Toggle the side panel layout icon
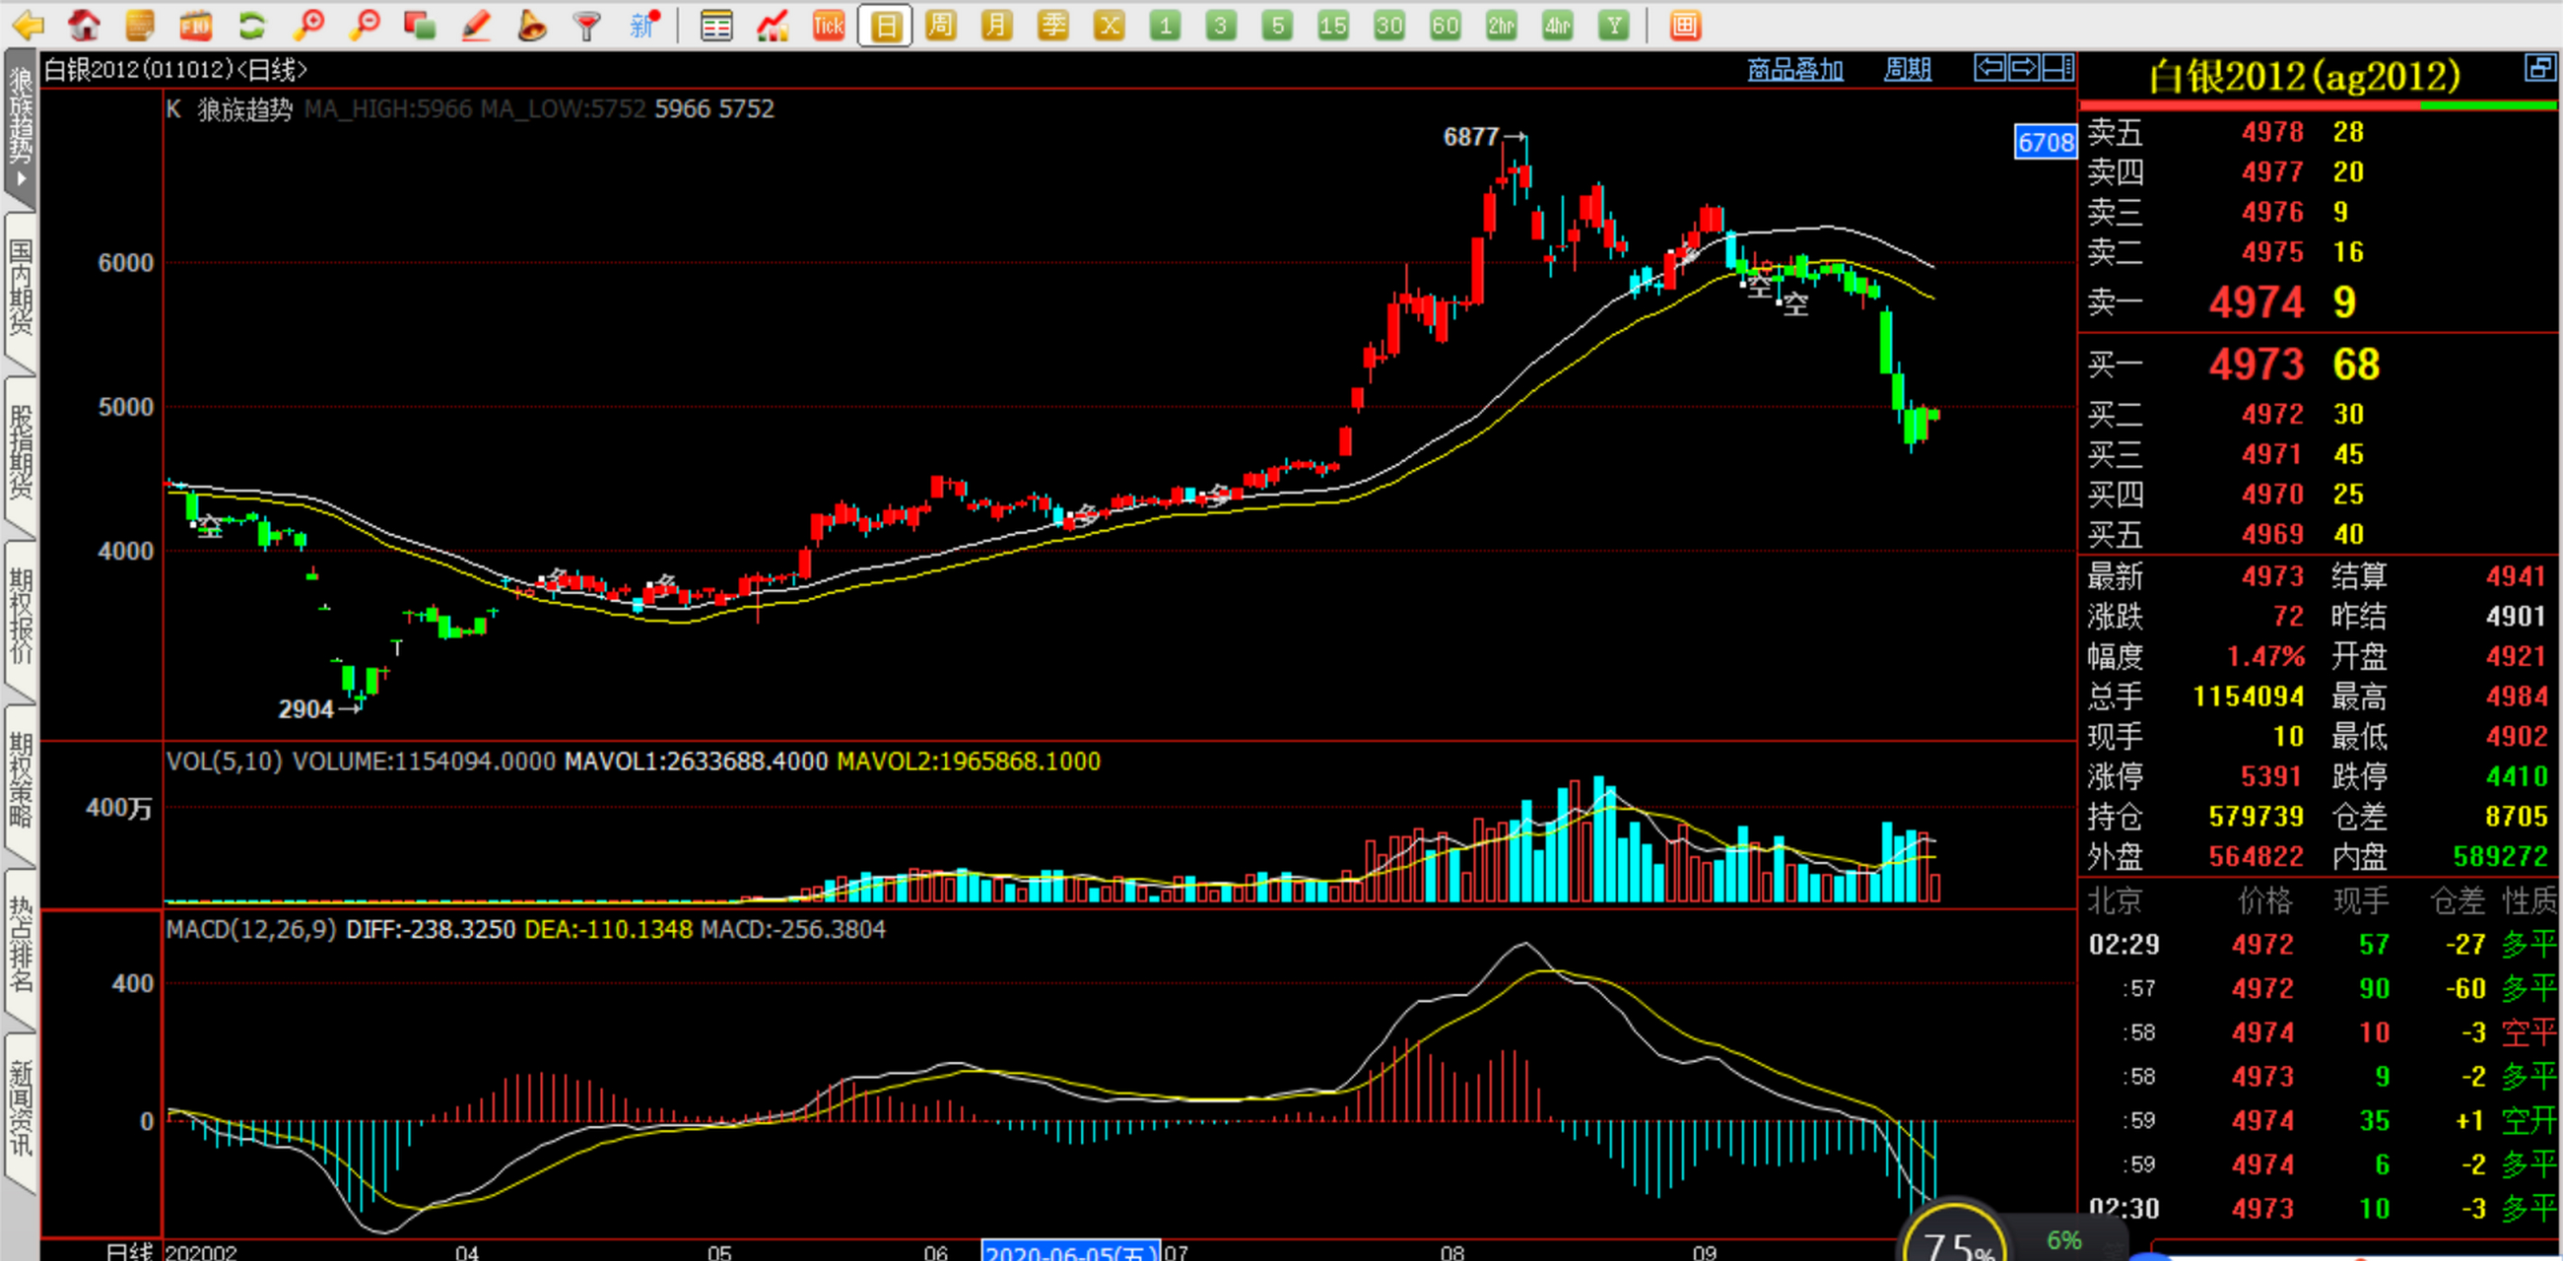The height and width of the screenshot is (1261, 2563). pyautogui.click(x=2057, y=68)
